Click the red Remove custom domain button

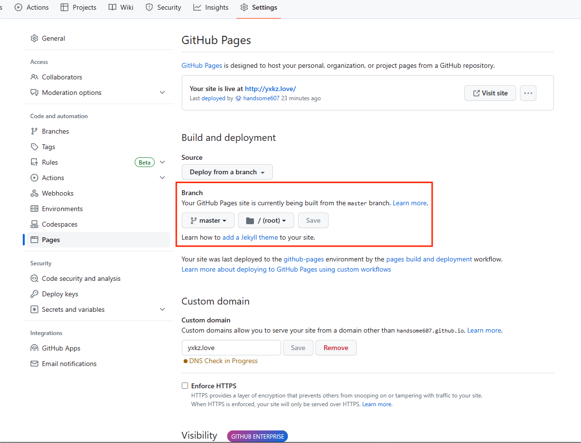336,348
